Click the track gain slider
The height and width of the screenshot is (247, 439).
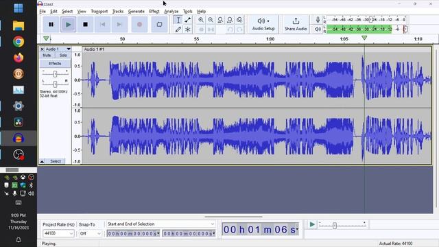55,73
